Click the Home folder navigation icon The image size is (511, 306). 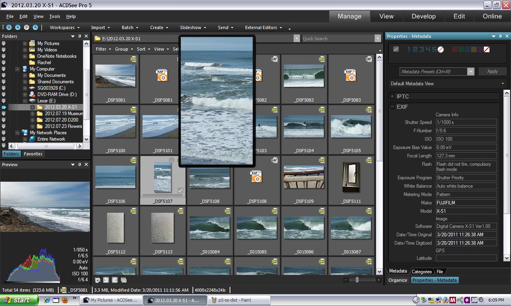click(x=9, y=27)
